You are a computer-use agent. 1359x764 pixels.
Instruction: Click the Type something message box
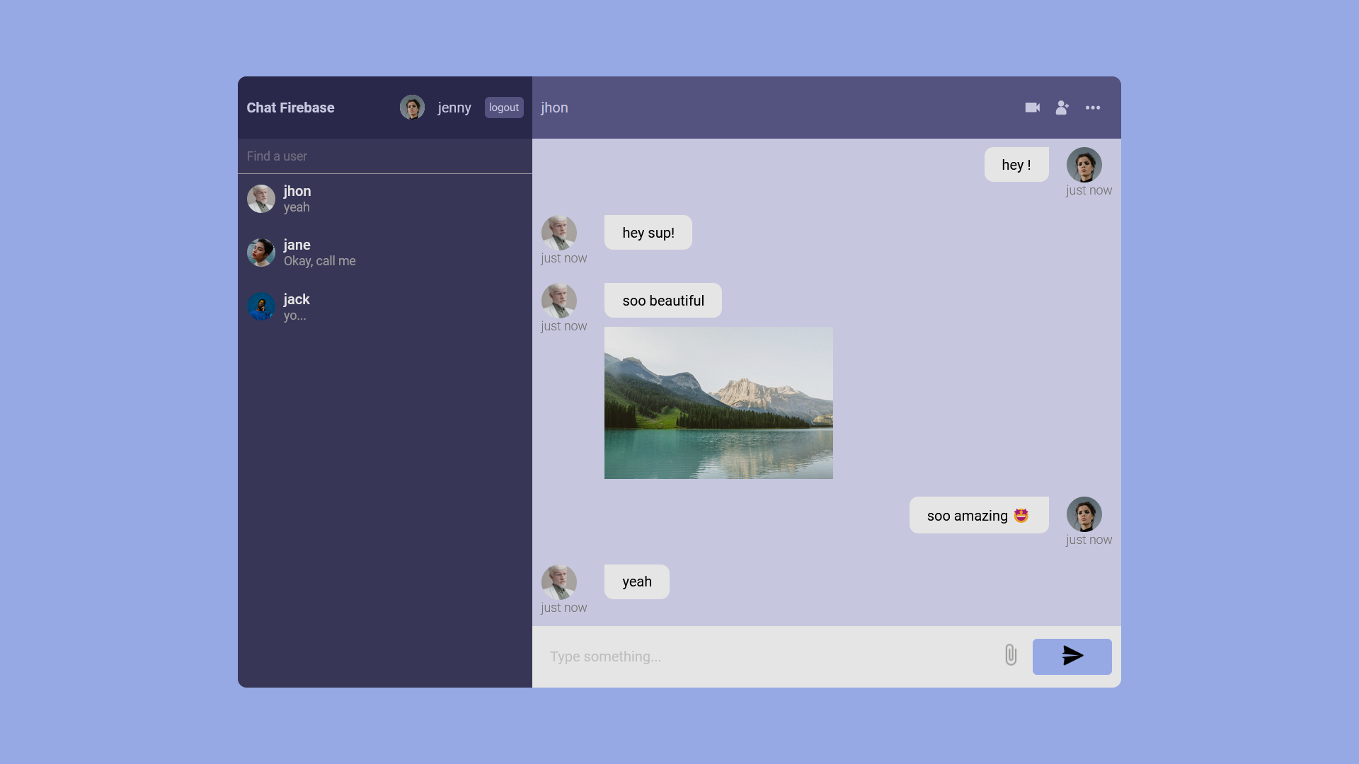point(637,656)
